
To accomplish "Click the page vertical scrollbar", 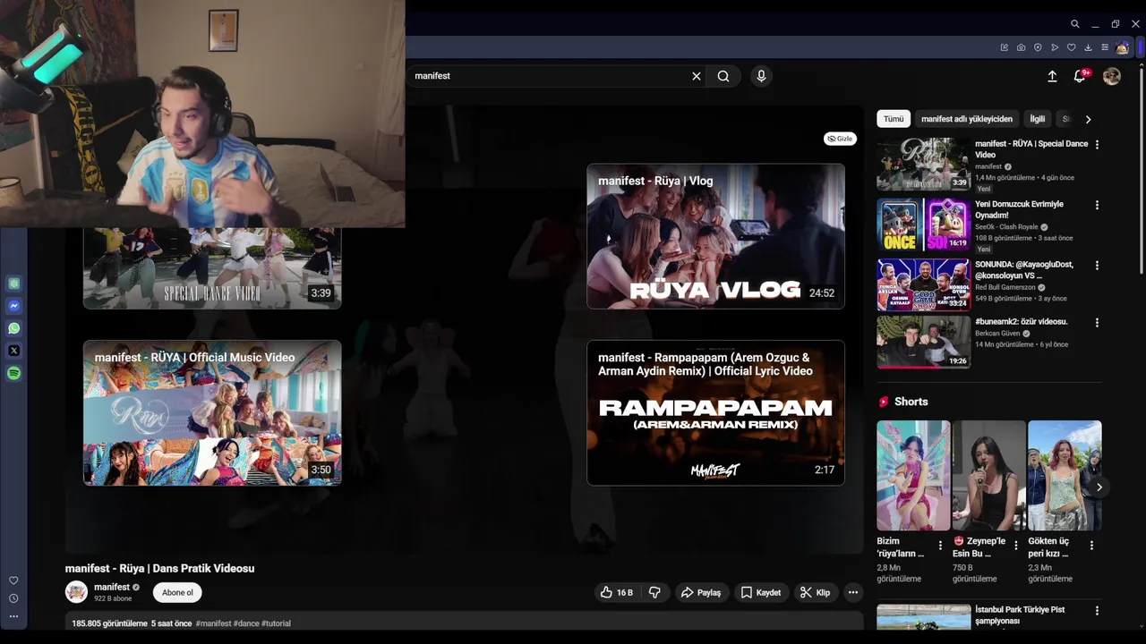I will pos(1142,170).
